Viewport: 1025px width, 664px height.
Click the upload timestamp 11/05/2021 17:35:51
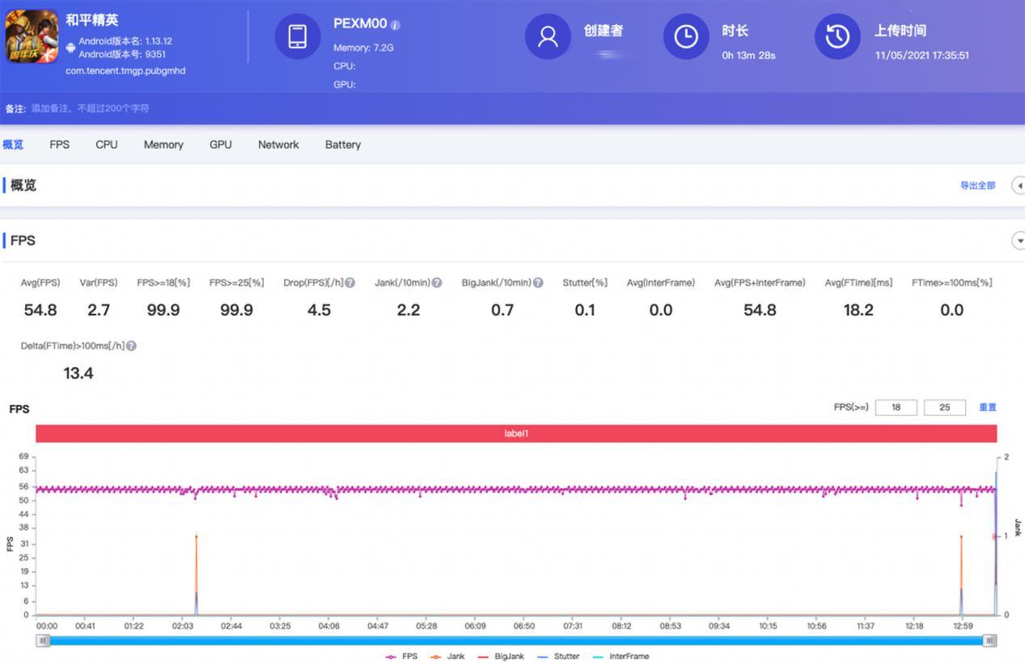[x=922, y=56]
